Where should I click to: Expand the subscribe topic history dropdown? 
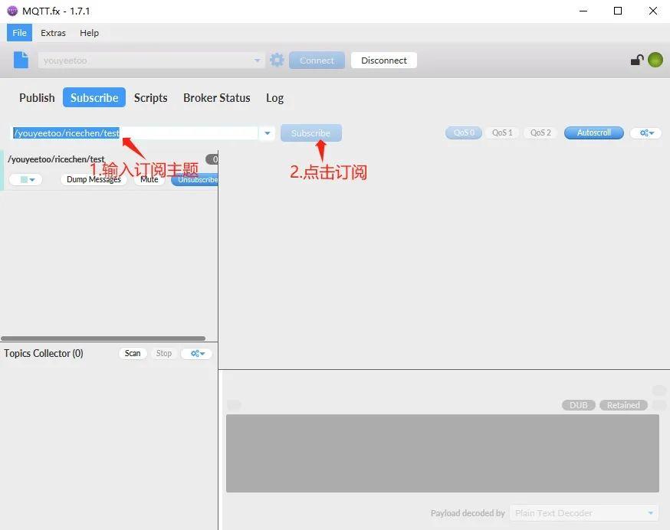point(267,133)
